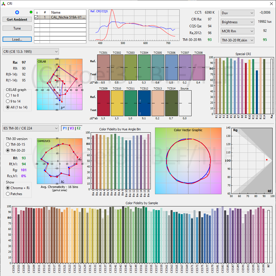This screenshot has height=276, width=276.
Task: Choose the '1 to 8' CIELAB graph option
Action: click(8, 95)
